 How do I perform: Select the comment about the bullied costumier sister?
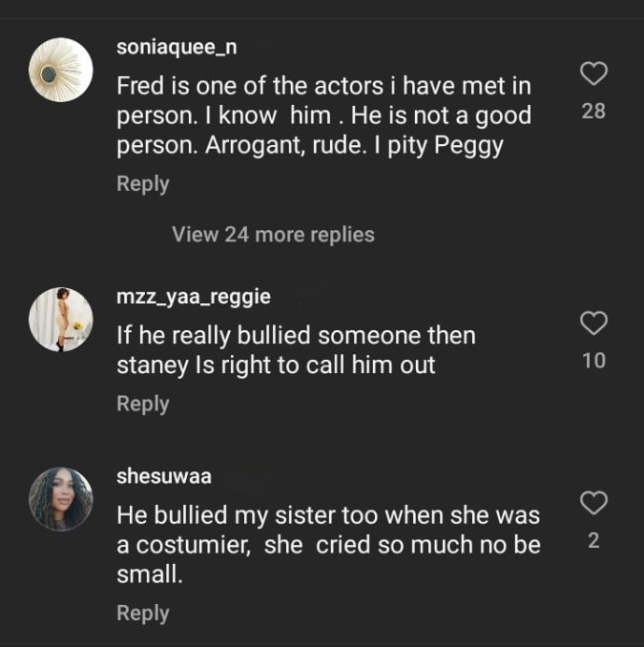tap(327, 544)
